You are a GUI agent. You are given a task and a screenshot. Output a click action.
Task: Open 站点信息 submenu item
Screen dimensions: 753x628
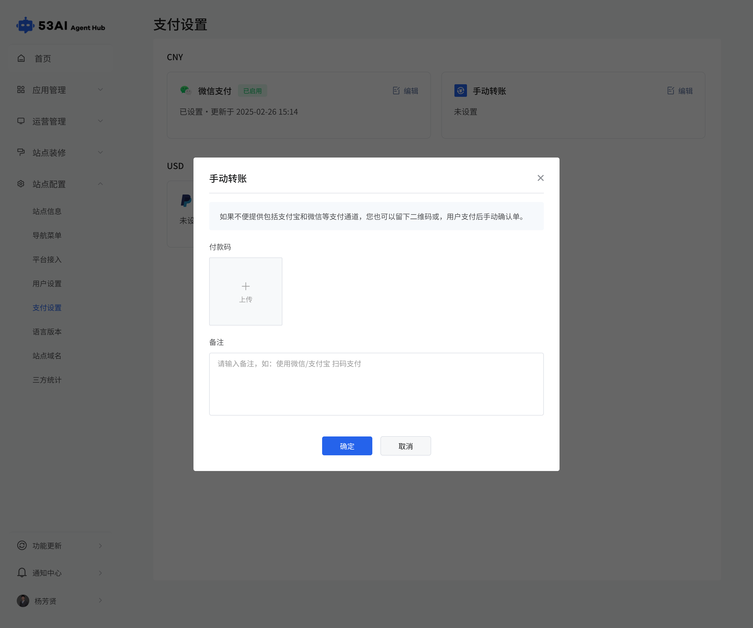pyautogui.click(x=47, y=211)
